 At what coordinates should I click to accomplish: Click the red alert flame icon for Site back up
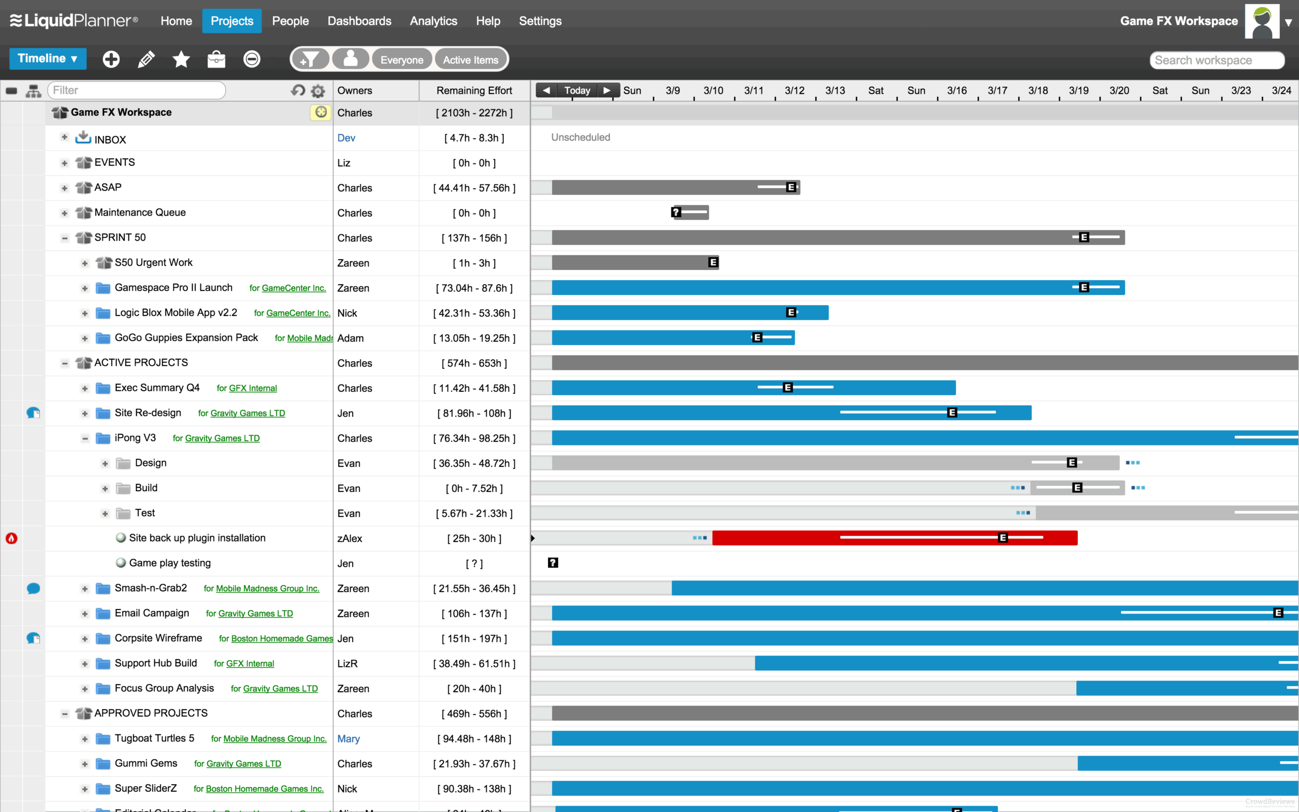tap(11, 538)
